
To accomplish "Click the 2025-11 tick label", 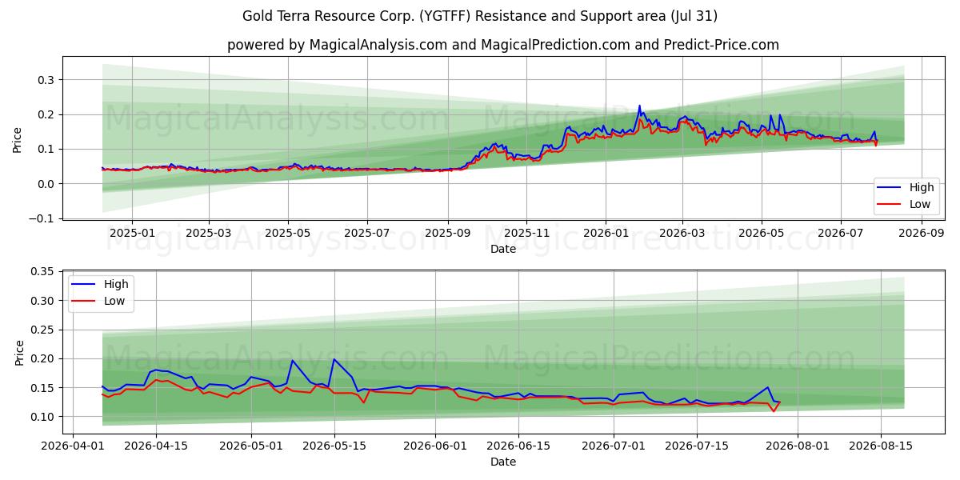I will point(526,233).
